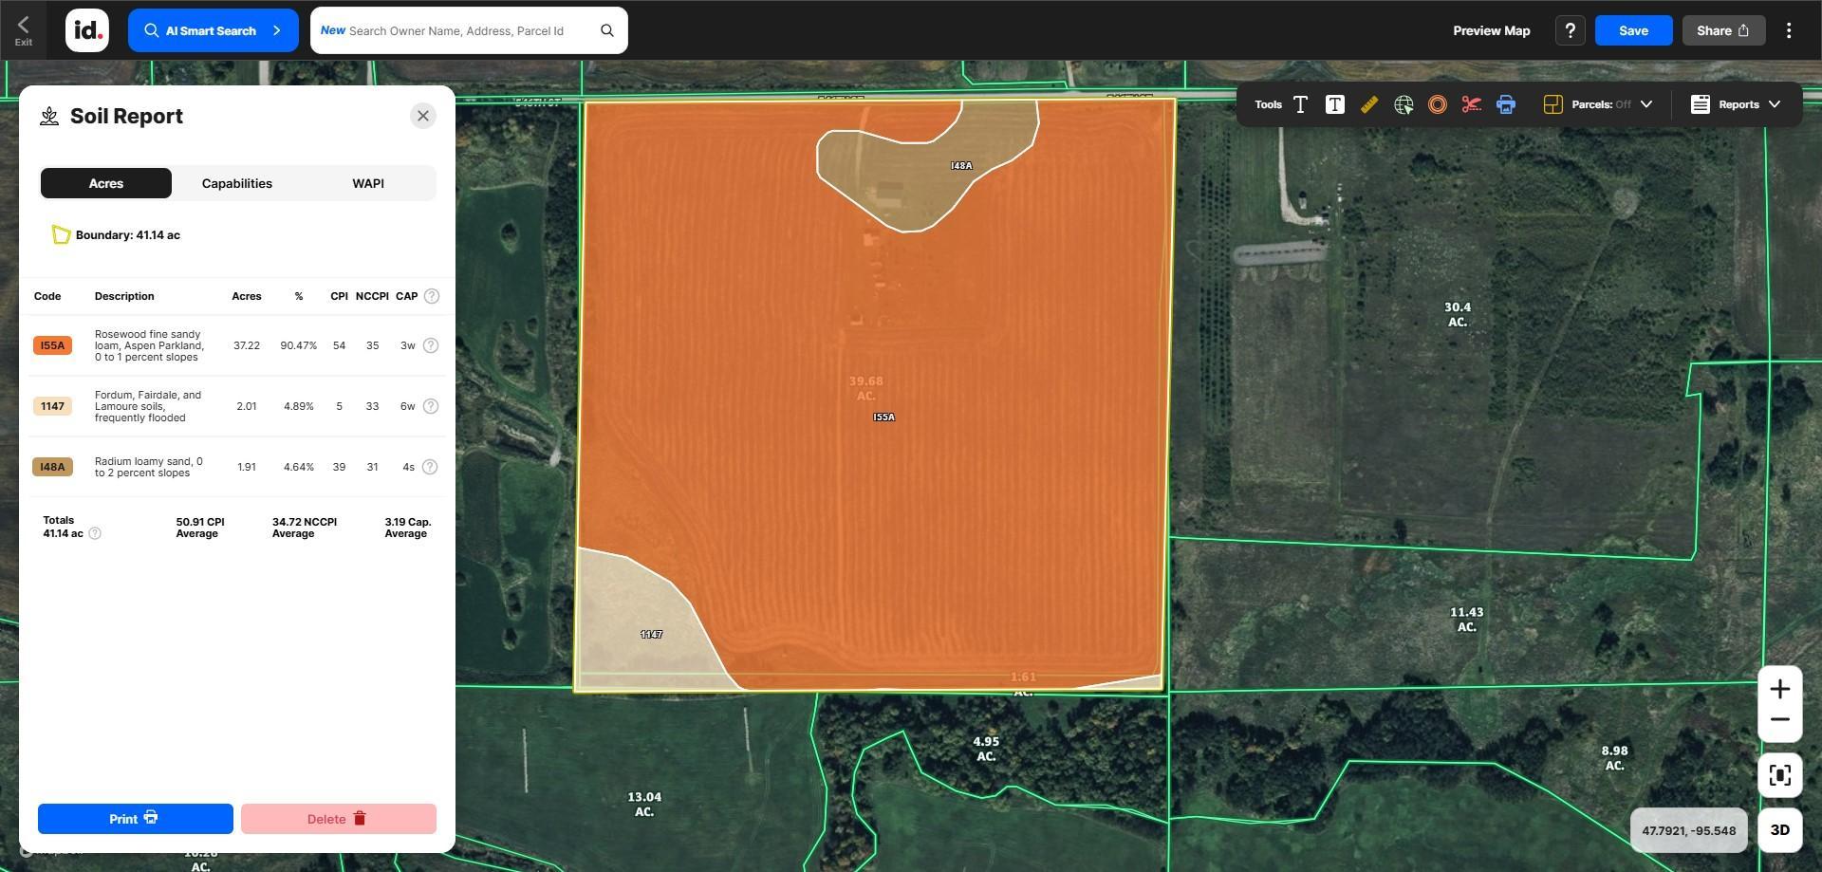Image resolution: width=1822 pixels, height=872 pixels.
Task: Switch to the WAPI tab
Action: (368, 183)
